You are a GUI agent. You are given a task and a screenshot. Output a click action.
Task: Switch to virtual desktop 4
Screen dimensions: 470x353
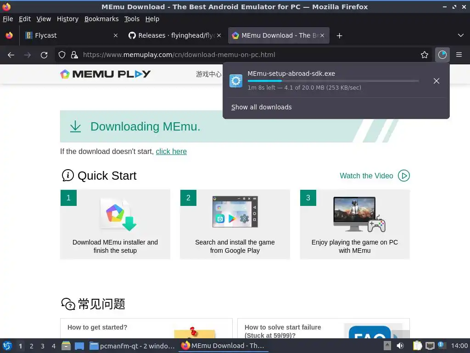[54, 346]
